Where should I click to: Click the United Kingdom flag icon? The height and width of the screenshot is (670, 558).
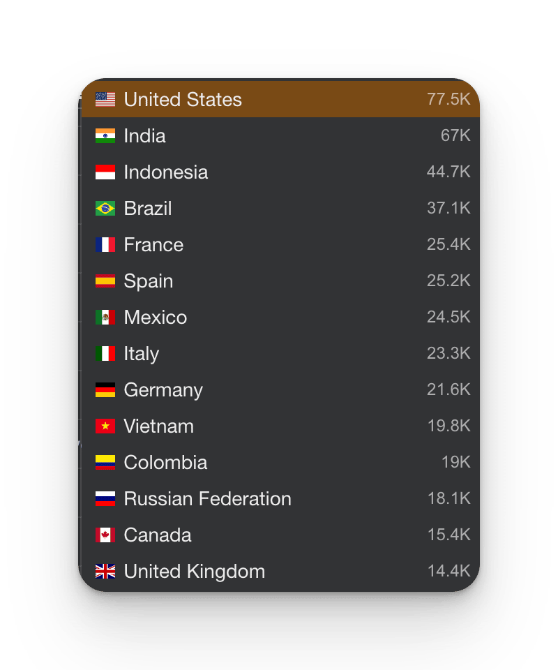[105, 572]
